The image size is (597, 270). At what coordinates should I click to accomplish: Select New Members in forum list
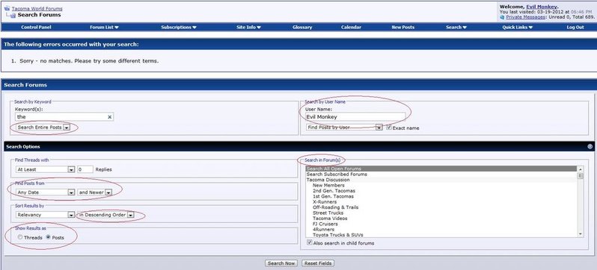pyautogui.click(x=441, y=185)
